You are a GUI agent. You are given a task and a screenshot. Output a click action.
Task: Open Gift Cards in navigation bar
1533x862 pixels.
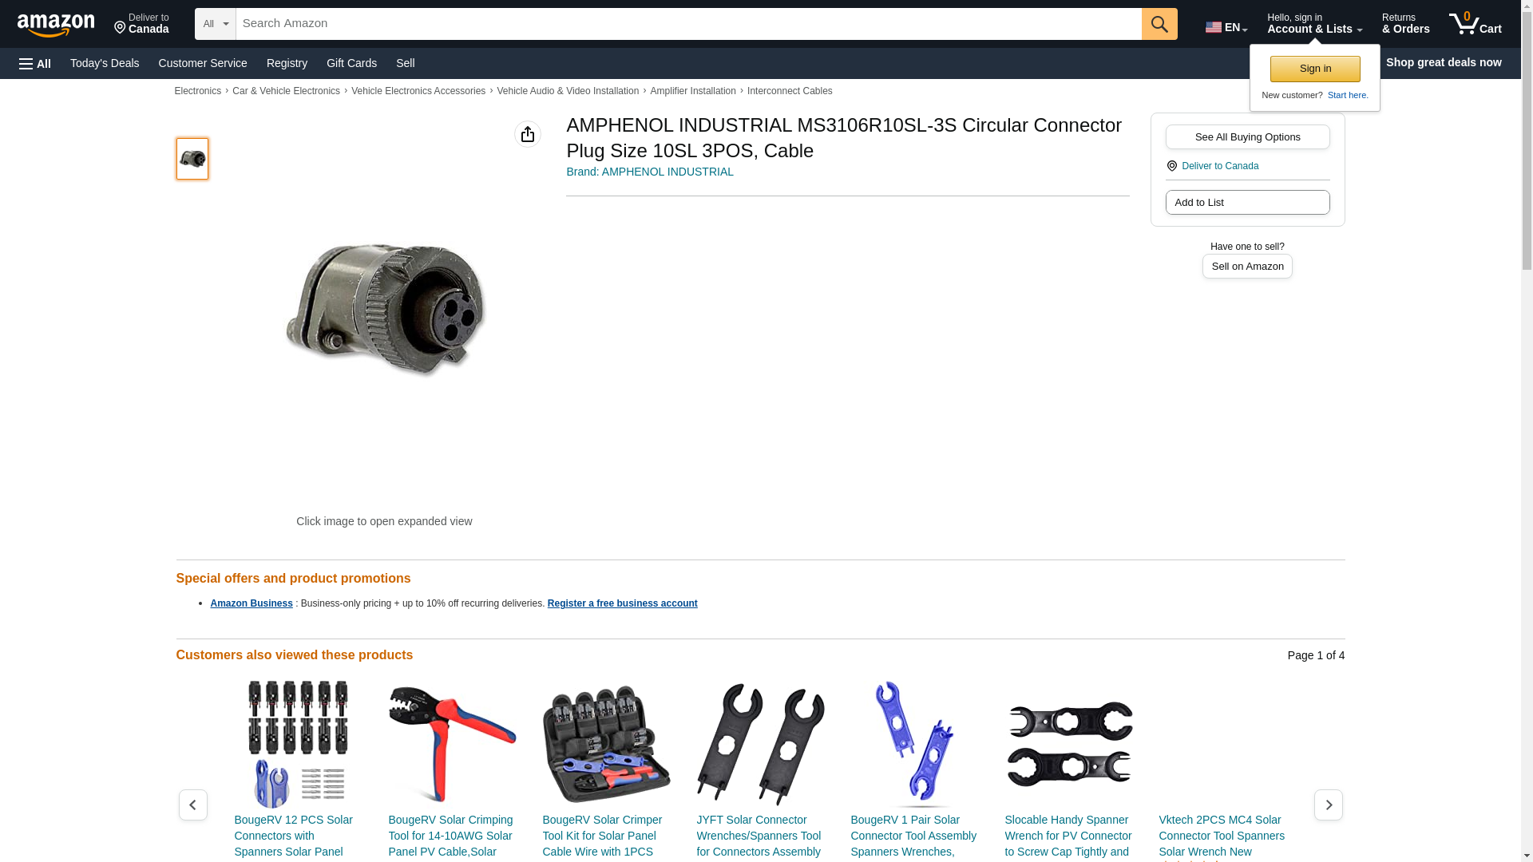click(x=351, y=63)
